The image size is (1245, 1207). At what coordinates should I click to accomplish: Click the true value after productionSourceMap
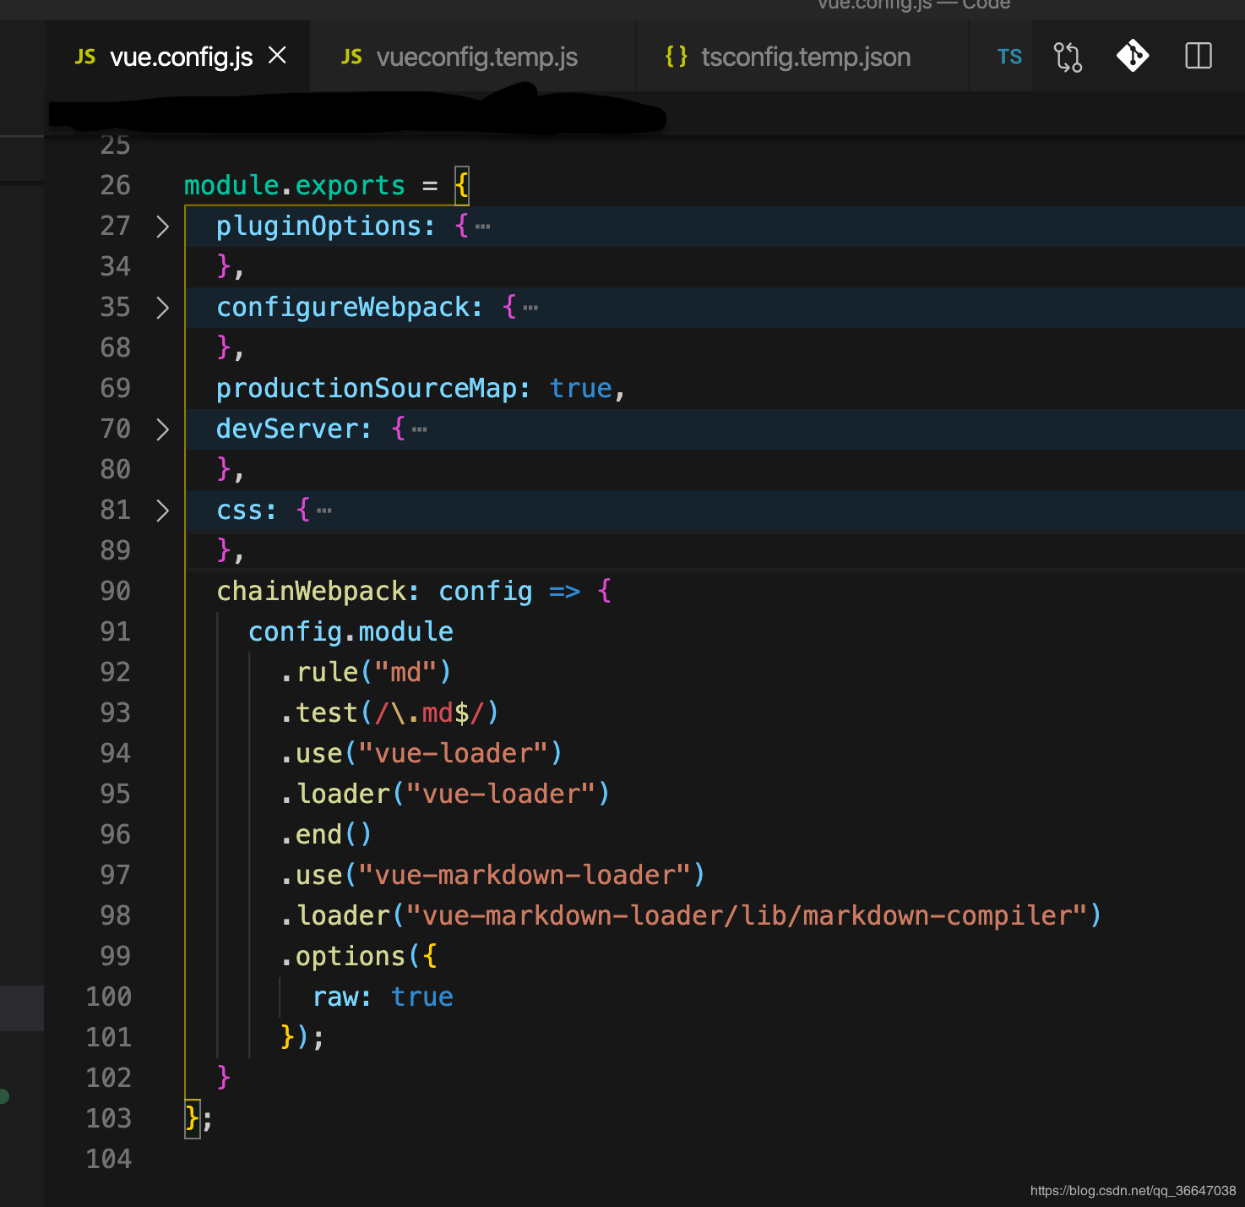581,388
